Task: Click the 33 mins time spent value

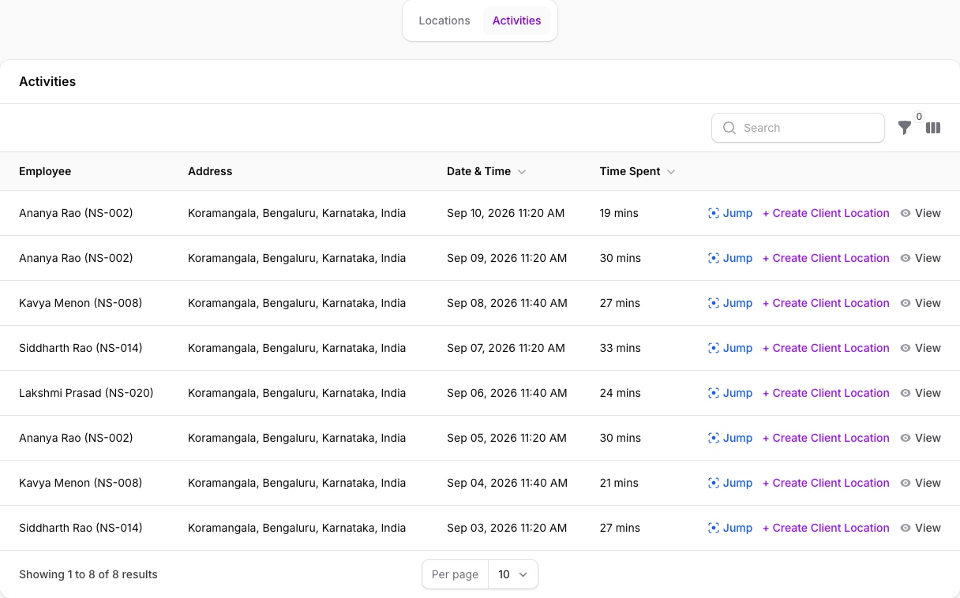Action: pyautogui.click(x=621, y=348)
